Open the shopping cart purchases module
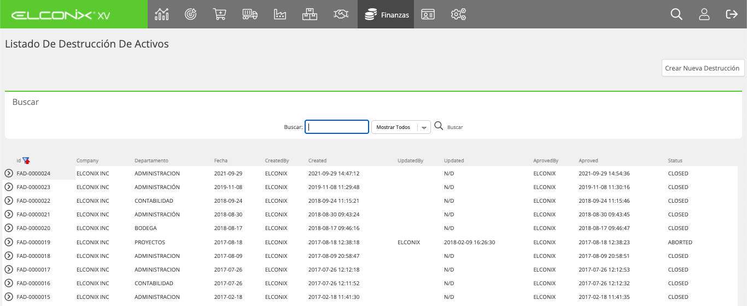Screen dimensions: 747x306 point(220,14)
